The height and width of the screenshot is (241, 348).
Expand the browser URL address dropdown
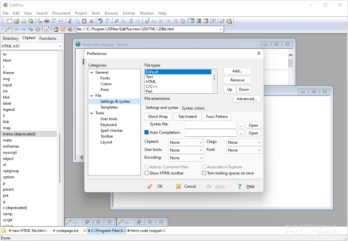pyautogui.click(x=221, y=29)
